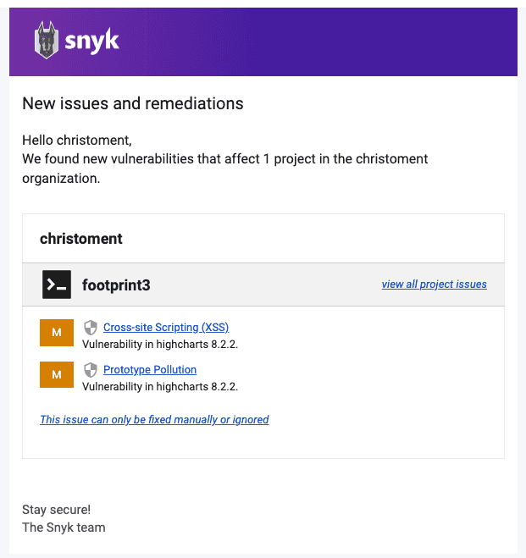This screenshot has width=526, height=558.
Task: Click the snyk wordmark in the header
Action: [x=91, y=41]
